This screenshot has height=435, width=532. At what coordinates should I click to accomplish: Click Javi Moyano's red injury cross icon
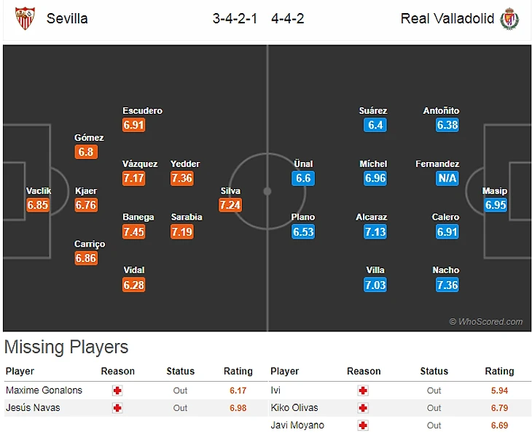tap(363, 426)
